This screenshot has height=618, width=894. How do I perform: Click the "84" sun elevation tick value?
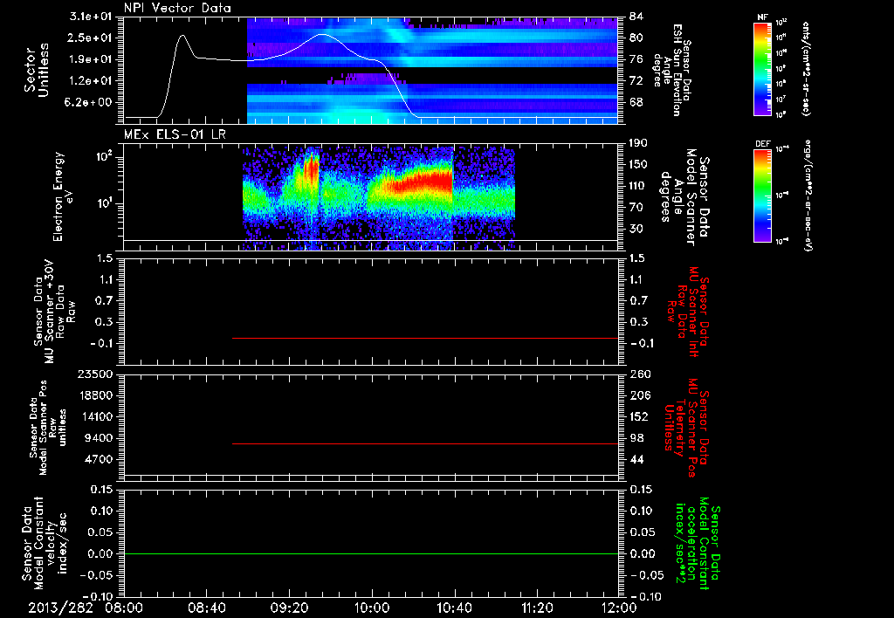tap(636, 17)
